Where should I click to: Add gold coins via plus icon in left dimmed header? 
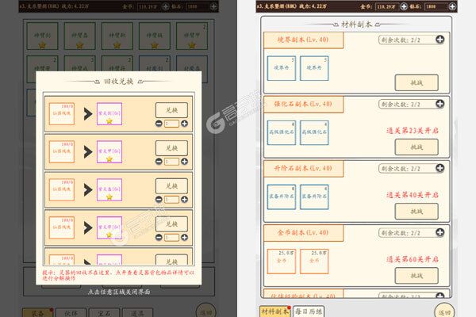pos(166,6)
